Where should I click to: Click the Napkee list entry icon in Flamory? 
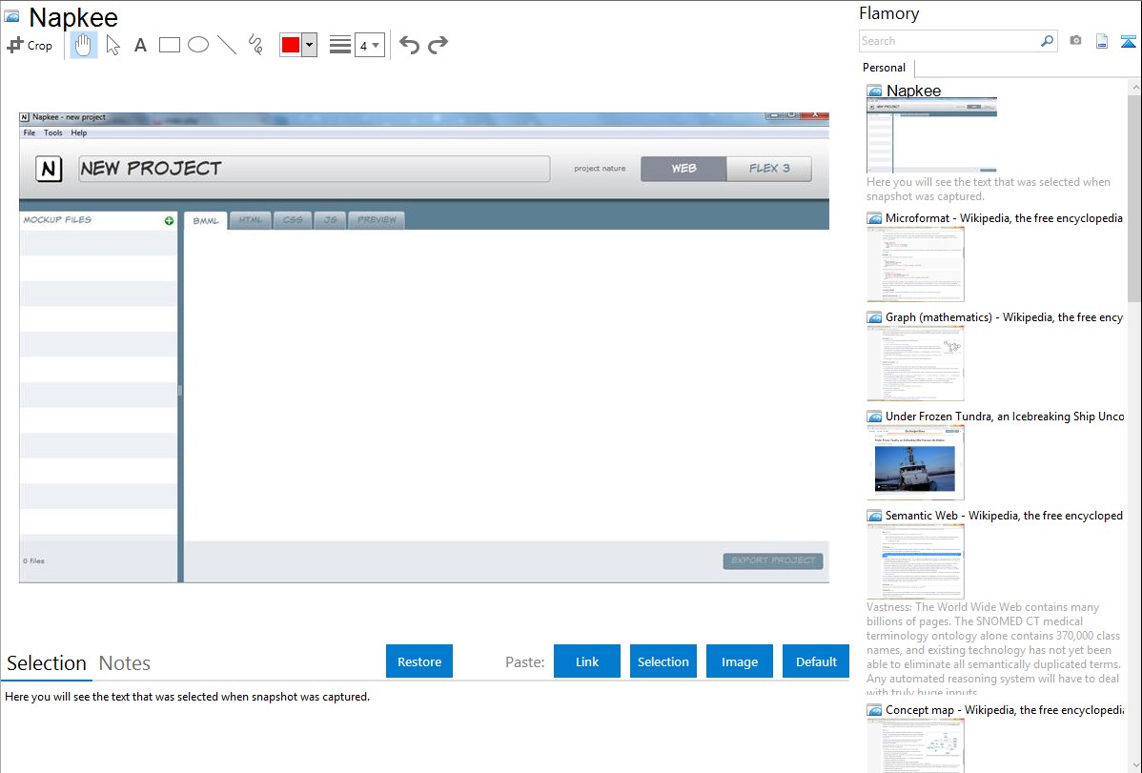875,91
